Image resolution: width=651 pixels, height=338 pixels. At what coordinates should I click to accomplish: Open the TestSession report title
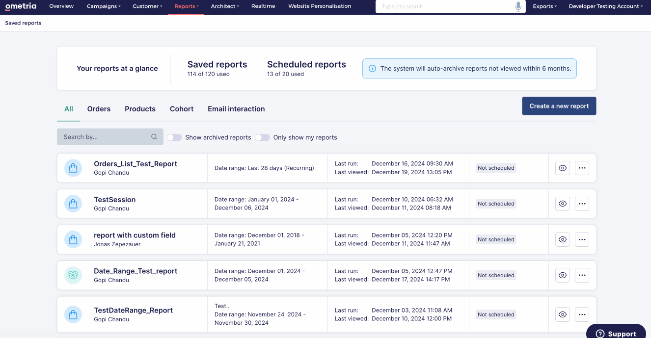click(115, 200)
